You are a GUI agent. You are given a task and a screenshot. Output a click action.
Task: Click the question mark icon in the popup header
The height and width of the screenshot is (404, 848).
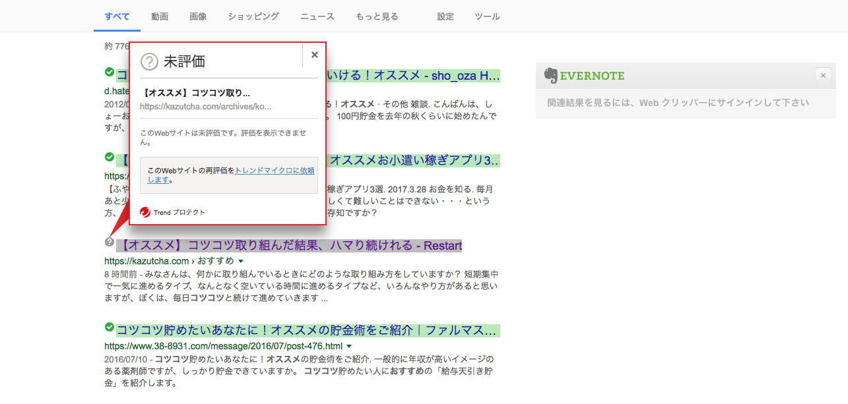(150, 61)
